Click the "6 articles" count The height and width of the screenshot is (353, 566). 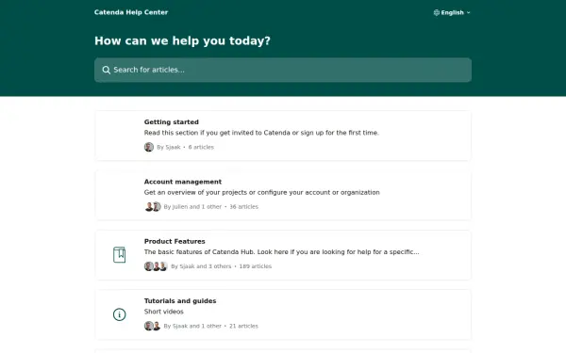coord(201,147)
